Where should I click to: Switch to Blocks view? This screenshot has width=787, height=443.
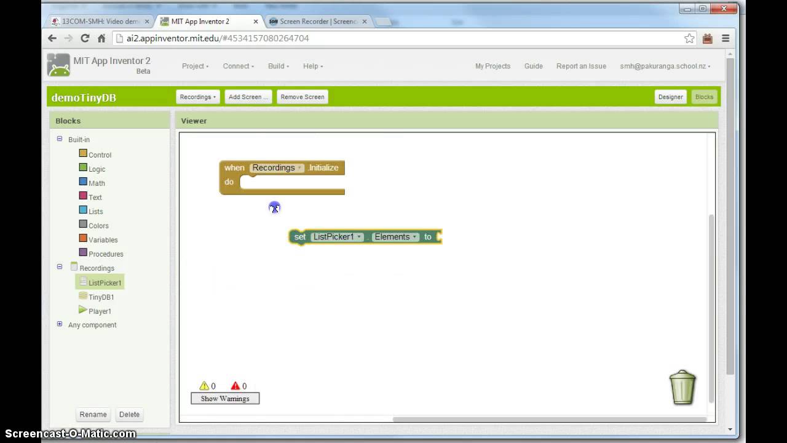pyautogui.click(x=704, y=97)
